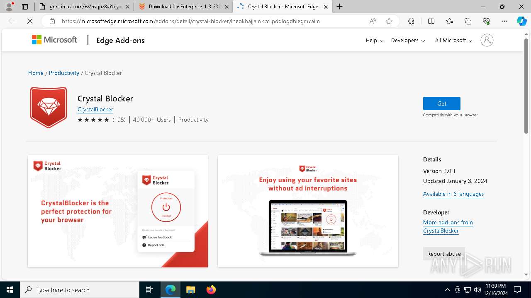
Task: Open Available in 6 languages link
Action: click(453, 194)
